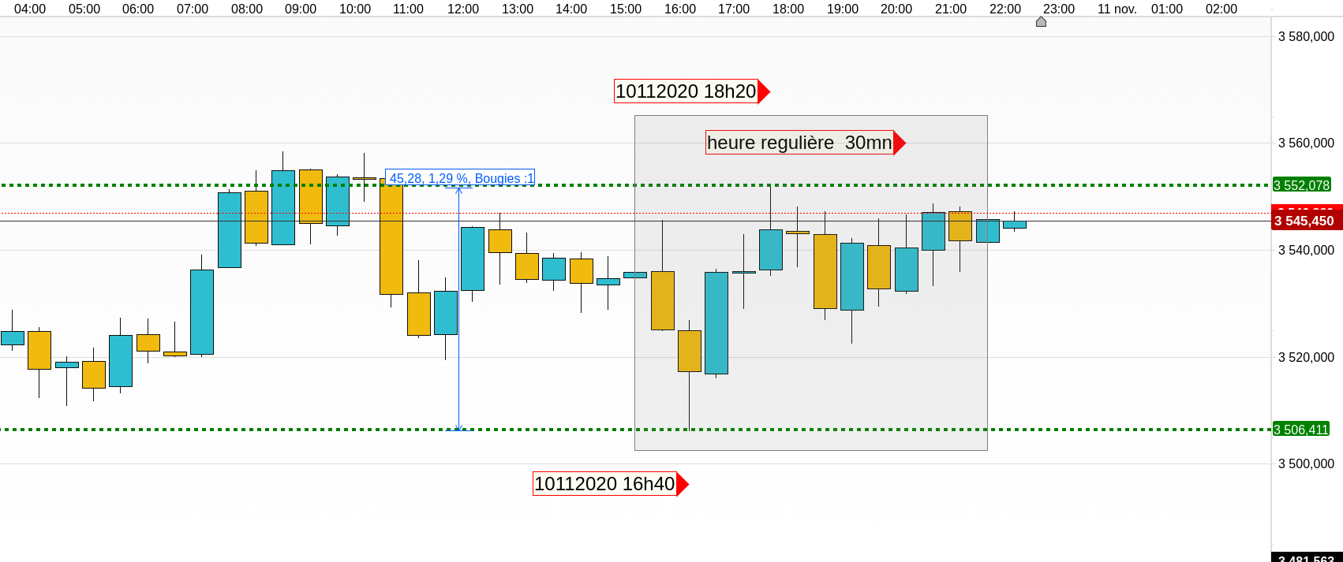Click the 16:00 time axis label
Image resolution: width=1343 pixels, height=562 pixels.
680,9
